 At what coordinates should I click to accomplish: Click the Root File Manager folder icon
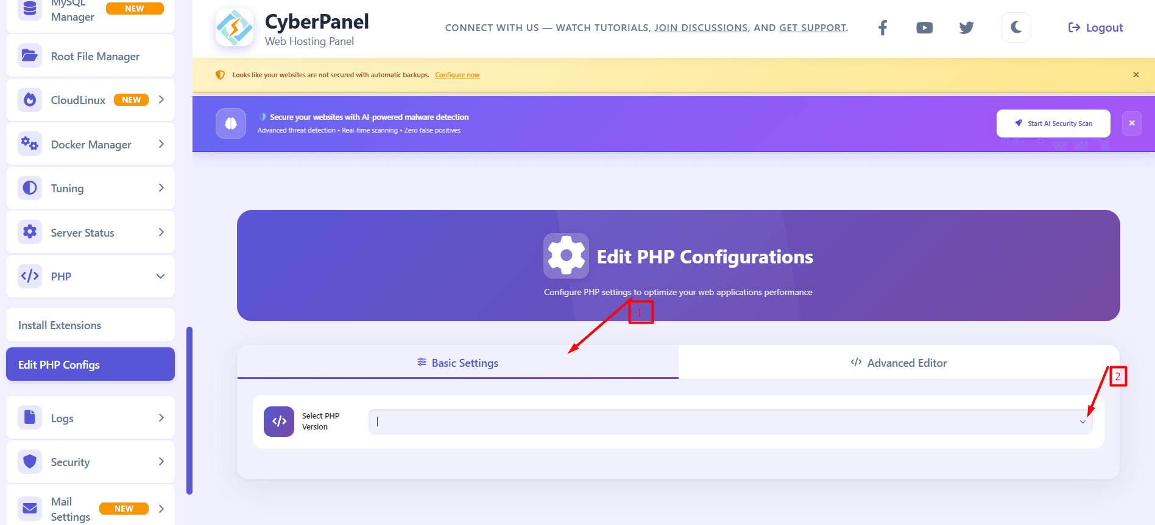pyautogui.click(x=30, y=56)
